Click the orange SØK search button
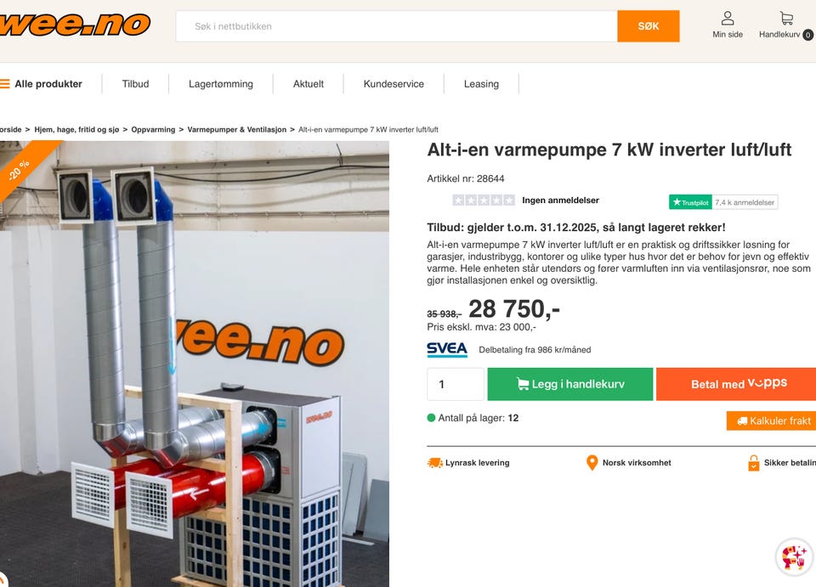The width and height of the screenshot is (816, 587). point(649,26)
